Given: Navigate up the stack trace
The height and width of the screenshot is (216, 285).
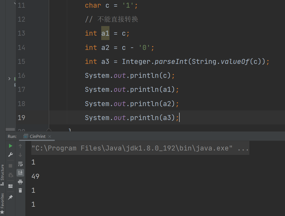Looking at the screenshot, I should point(20,146).
